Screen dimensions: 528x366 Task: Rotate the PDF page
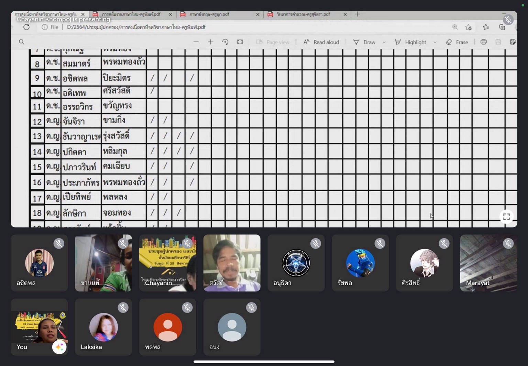point(225,42)
